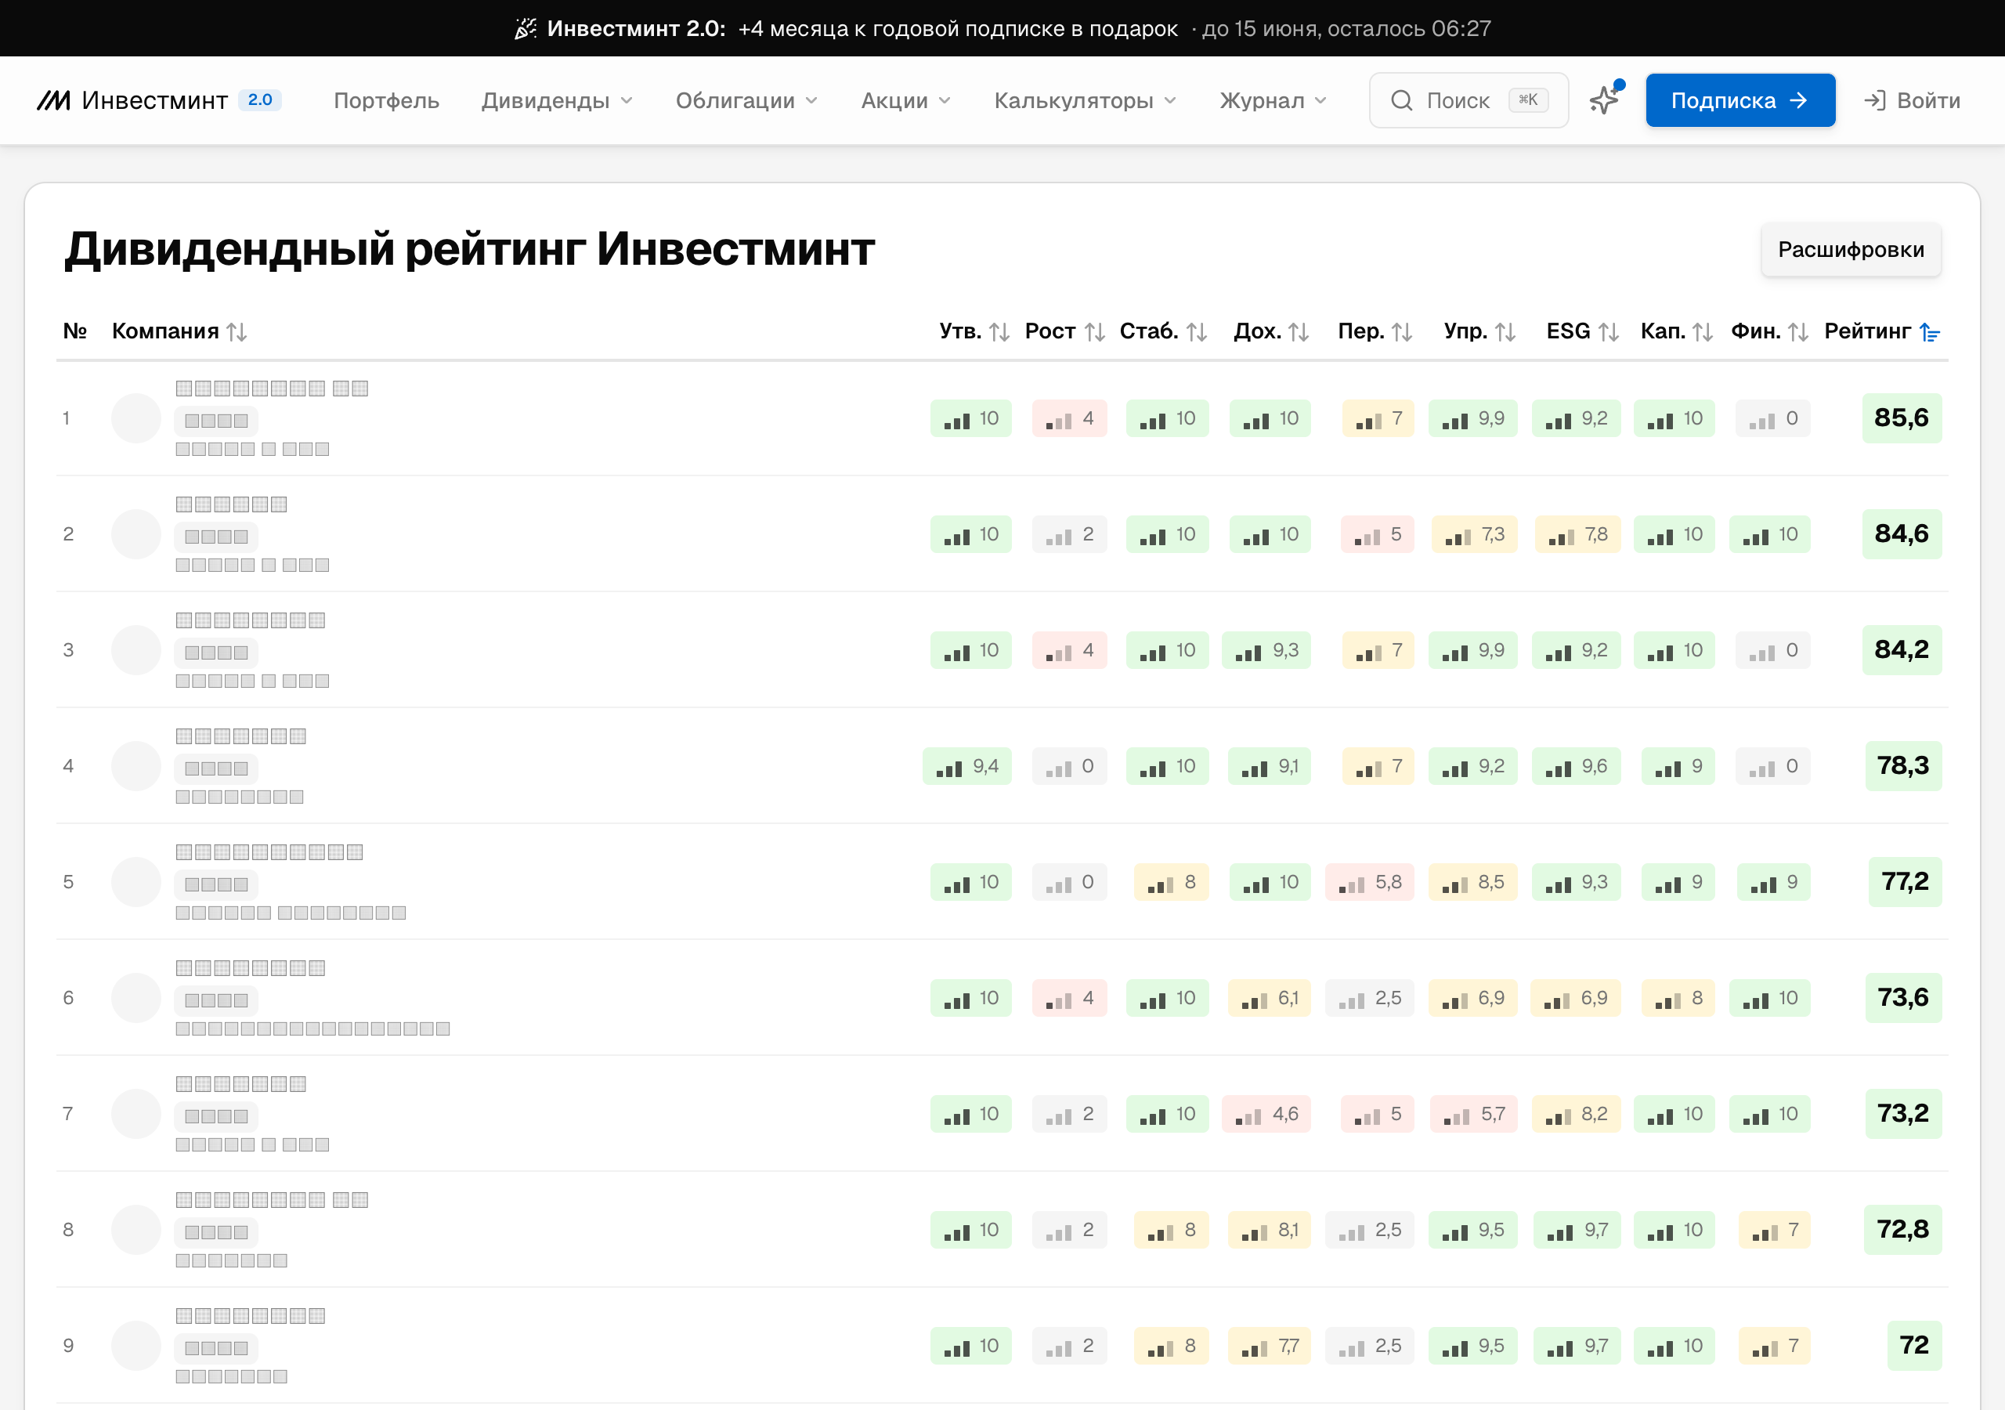
Task: Click company logo placeholder in row 8
Action: (x=136, y=1230)
